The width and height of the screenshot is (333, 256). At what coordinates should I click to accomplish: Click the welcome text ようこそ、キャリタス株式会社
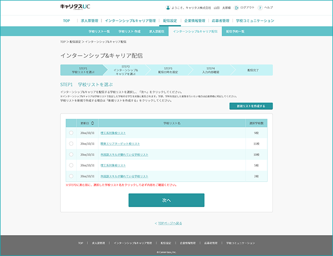(x=191, y=8)
